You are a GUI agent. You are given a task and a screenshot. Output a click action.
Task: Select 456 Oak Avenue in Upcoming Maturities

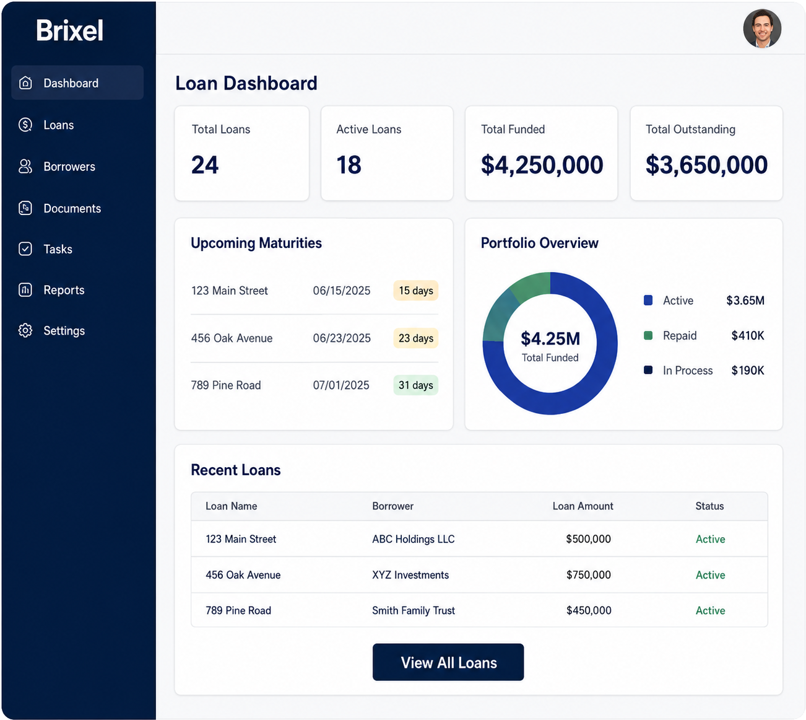(x=232, y=338)
